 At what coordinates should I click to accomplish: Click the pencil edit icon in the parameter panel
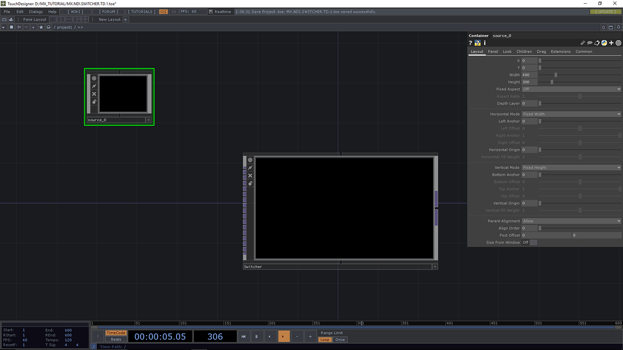tap(582, 43)
